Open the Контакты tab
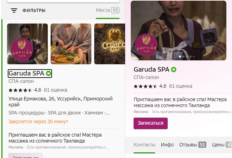The height and width of the screenshot is (158, 232). (x=144, y=145)
